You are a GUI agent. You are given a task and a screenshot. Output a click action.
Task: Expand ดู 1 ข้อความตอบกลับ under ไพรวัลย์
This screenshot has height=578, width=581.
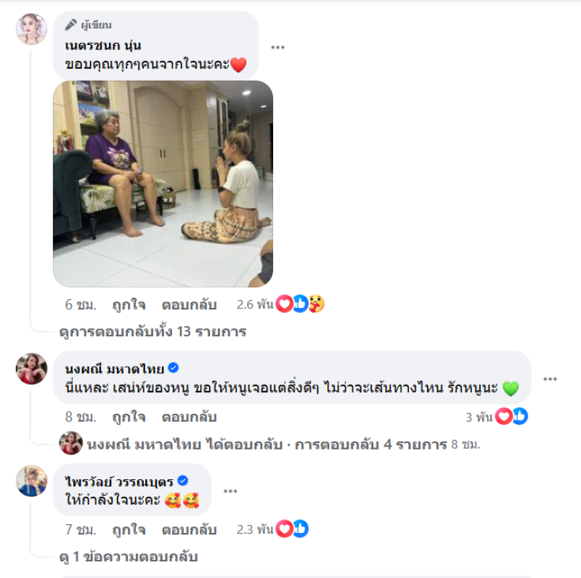129,556
